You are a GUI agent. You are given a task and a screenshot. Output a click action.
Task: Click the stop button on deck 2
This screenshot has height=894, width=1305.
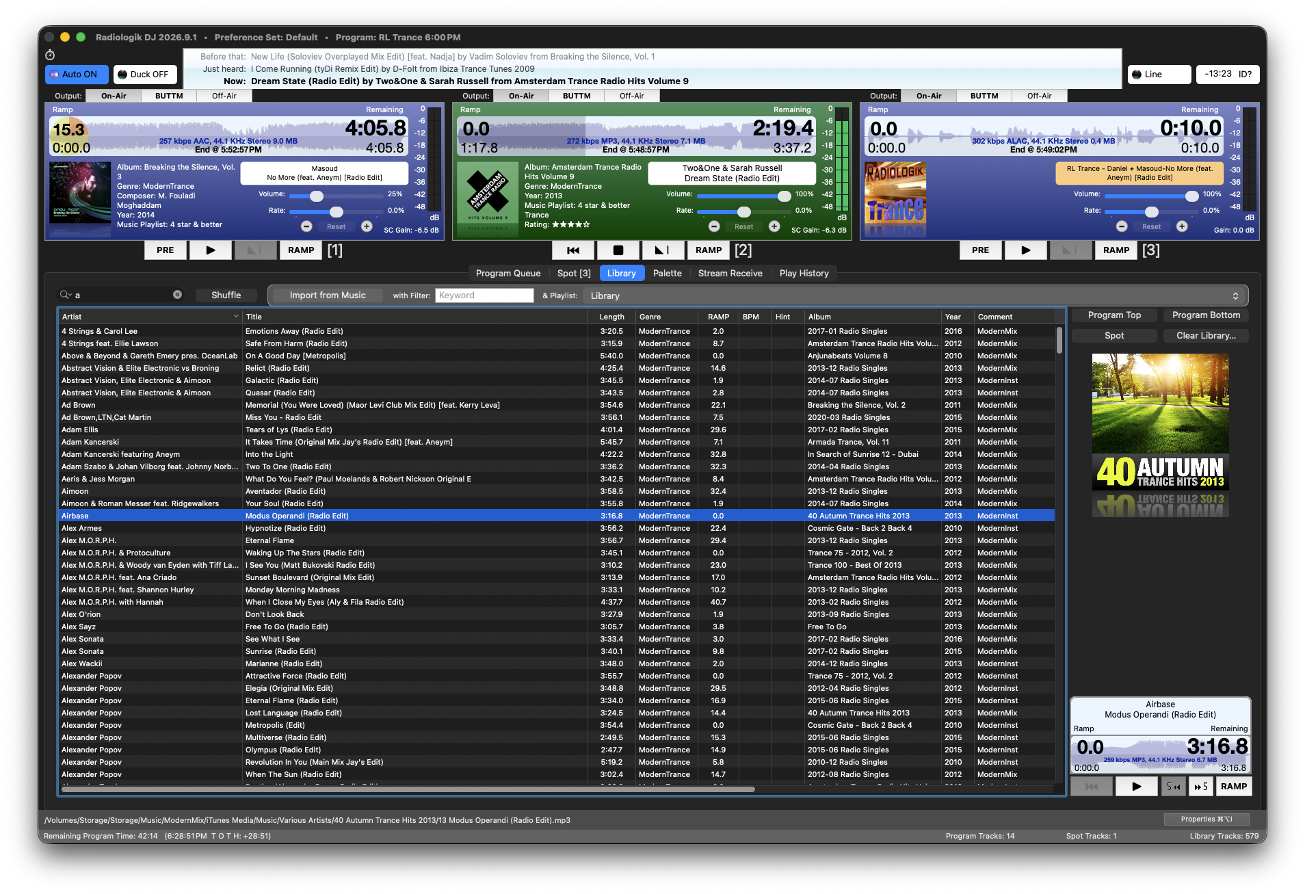(x=618, y=250)
